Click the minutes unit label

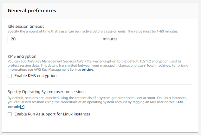pos(110,39)
